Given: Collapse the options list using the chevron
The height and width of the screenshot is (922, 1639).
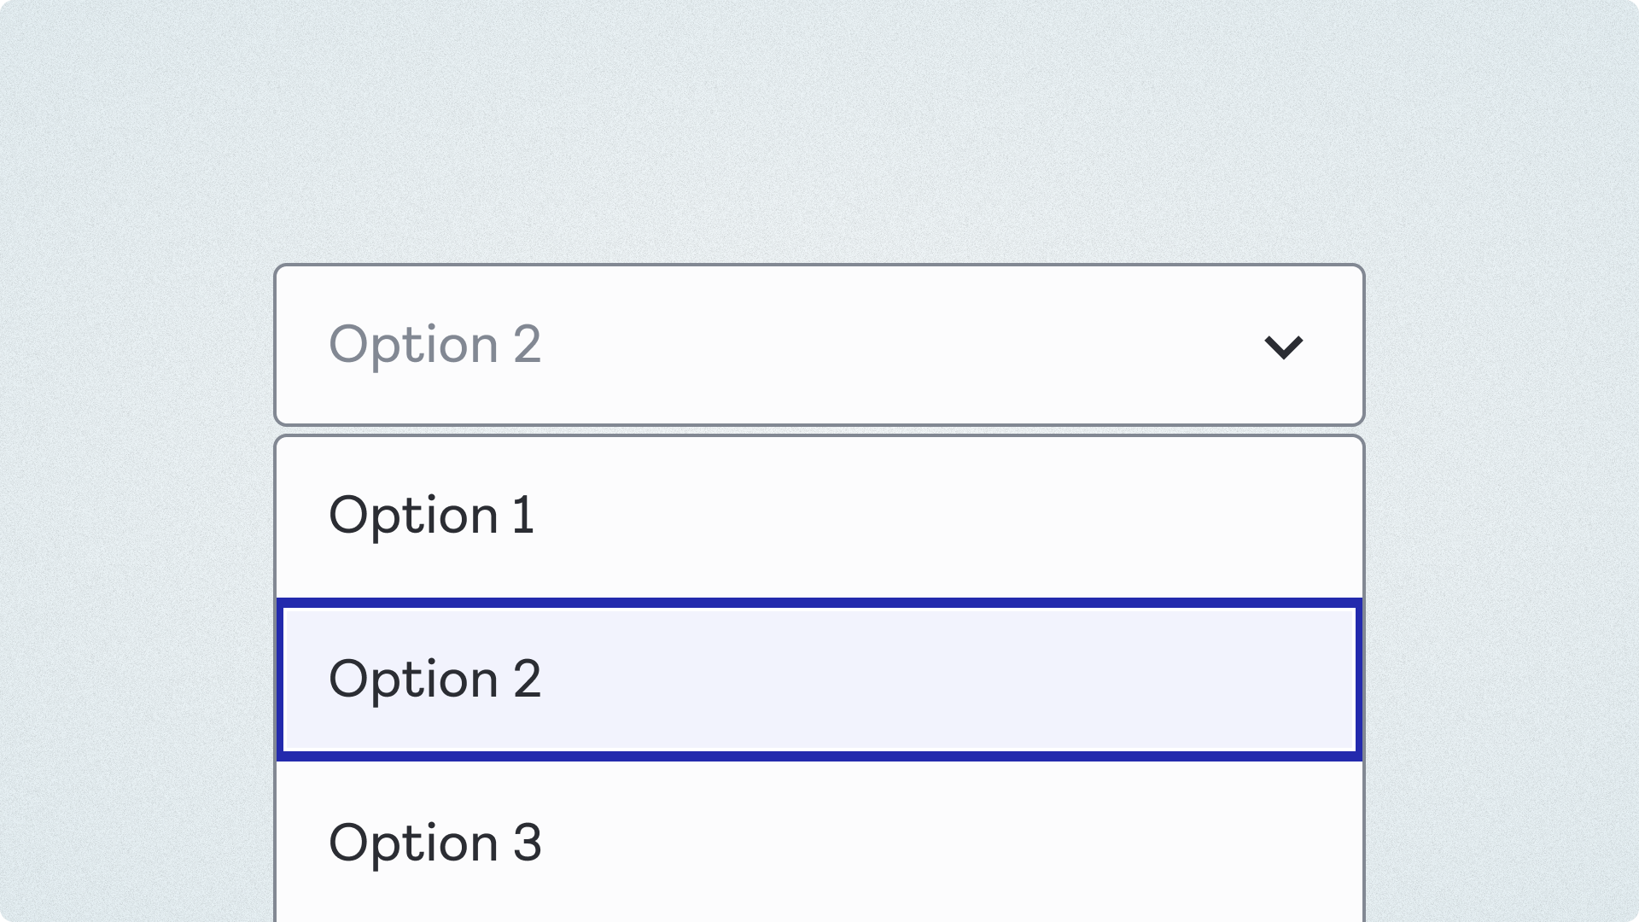Looking at the screenshot, I should click(x=1284, y=345).
